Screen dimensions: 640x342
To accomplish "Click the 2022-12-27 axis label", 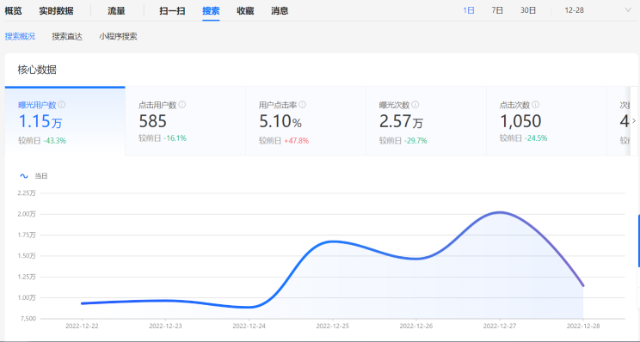I will pos(500,326).
